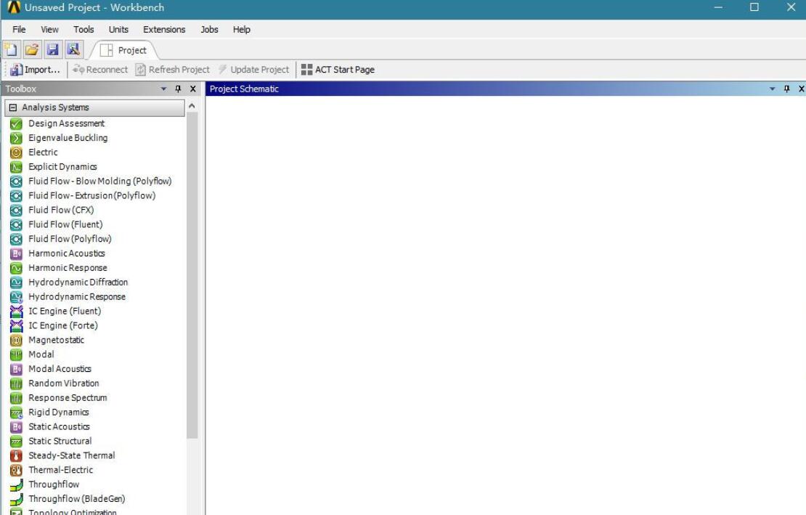The width and height of the screenshot is (806, 515).
Task: Click the Fluid Flow (Fluent) icon
Action: 17,224
